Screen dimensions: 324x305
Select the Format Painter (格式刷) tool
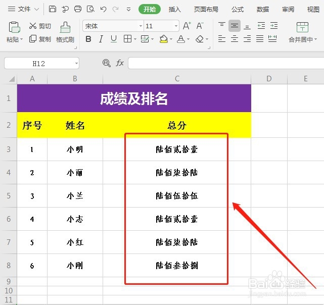point(65,32)
